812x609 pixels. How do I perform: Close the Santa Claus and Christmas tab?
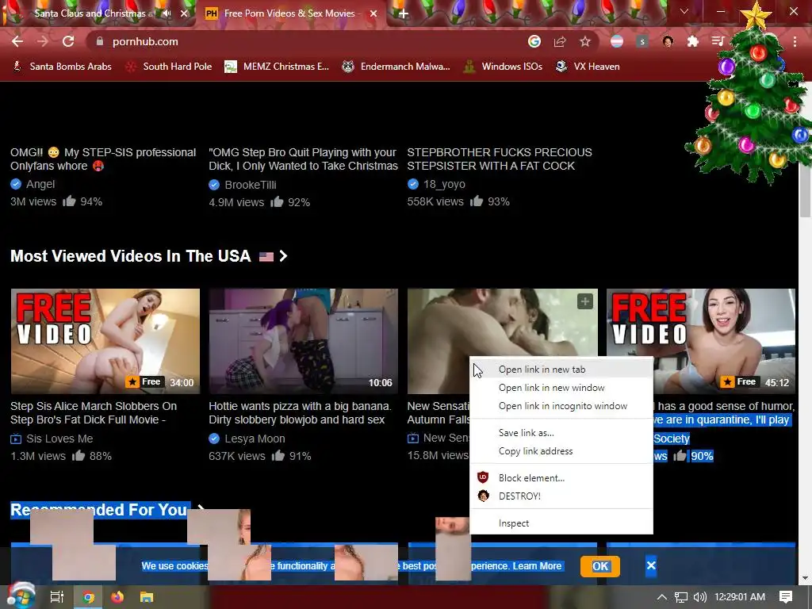184,13
